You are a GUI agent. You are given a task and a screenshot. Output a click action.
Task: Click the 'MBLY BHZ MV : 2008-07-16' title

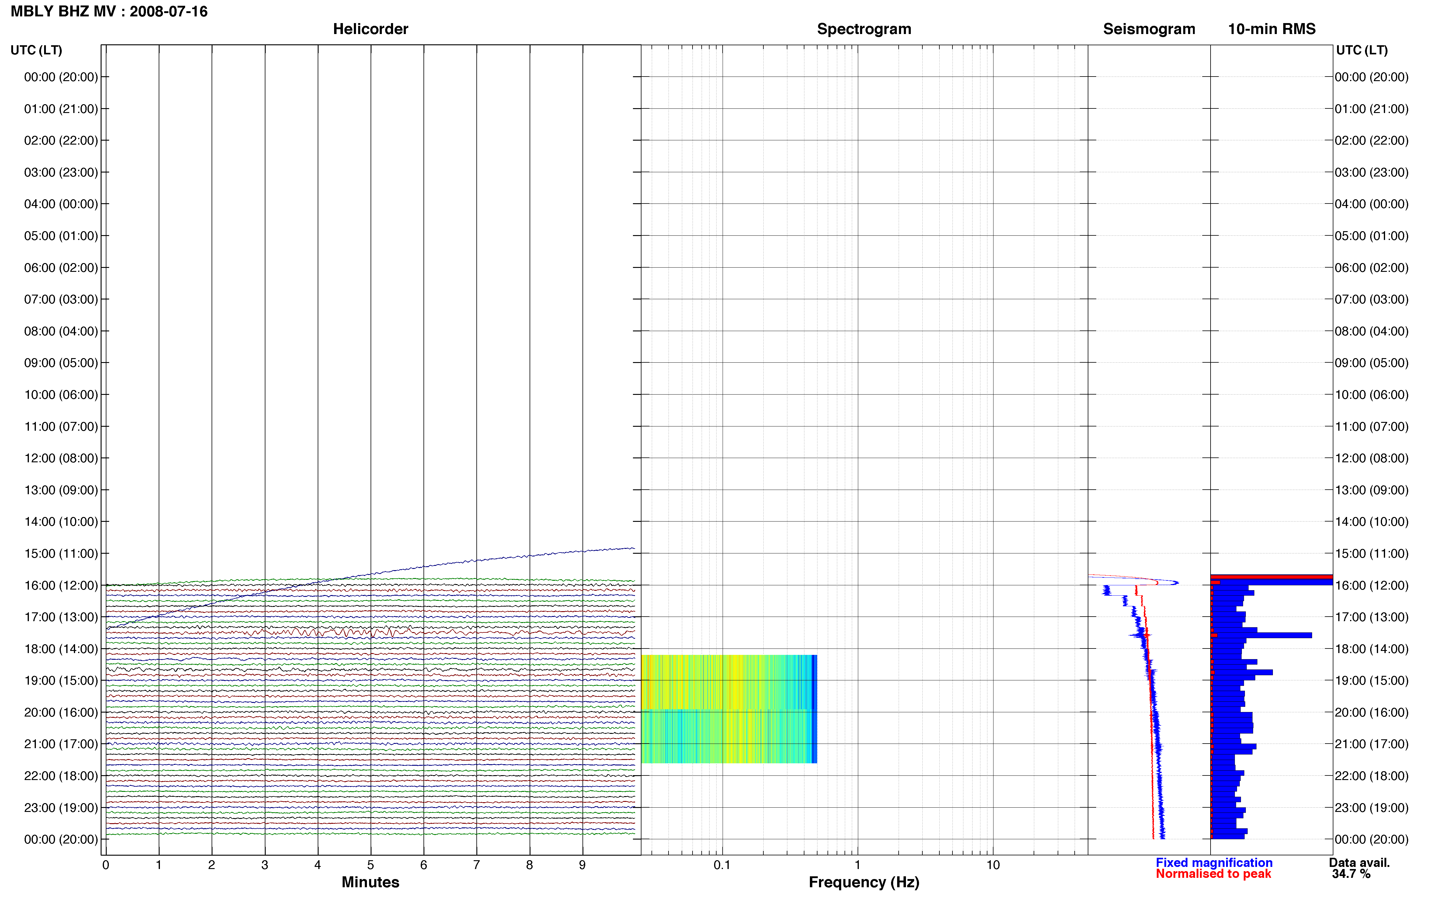click(109, 11)
